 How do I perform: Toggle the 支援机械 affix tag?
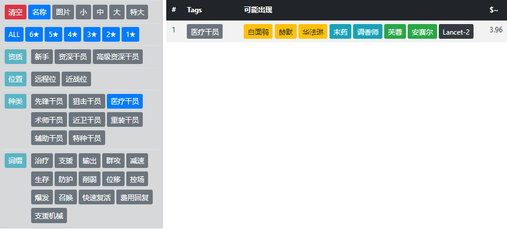(49, 215)
